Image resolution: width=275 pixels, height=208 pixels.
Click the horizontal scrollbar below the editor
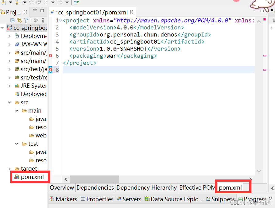point(94,179)
